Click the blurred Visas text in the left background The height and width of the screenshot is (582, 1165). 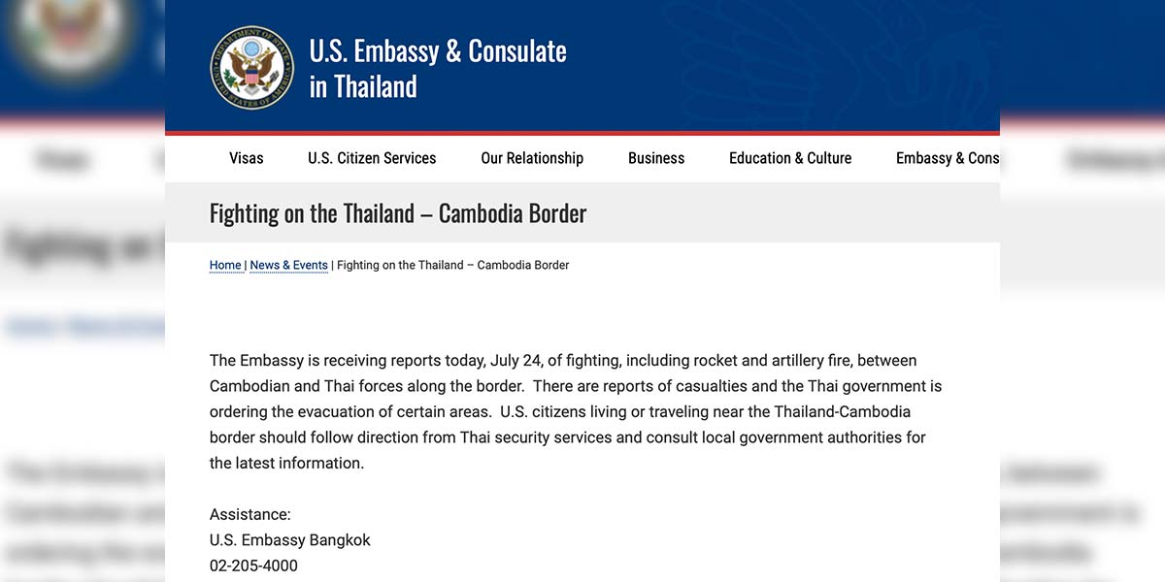point(62,160)
